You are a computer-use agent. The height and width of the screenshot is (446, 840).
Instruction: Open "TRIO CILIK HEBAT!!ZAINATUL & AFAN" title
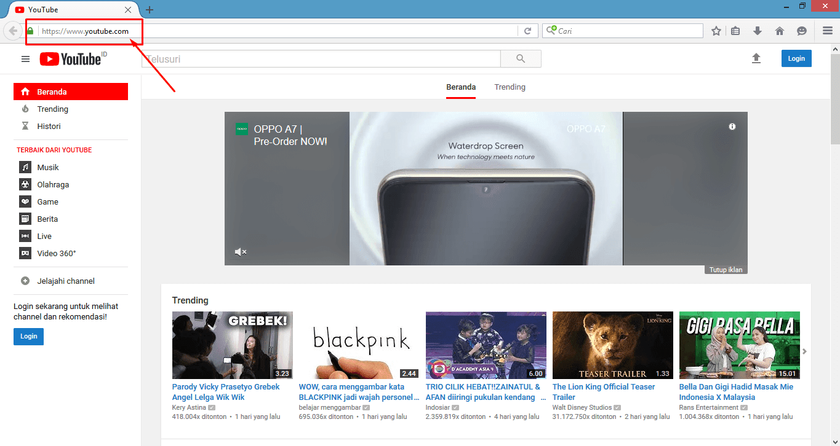486,392
